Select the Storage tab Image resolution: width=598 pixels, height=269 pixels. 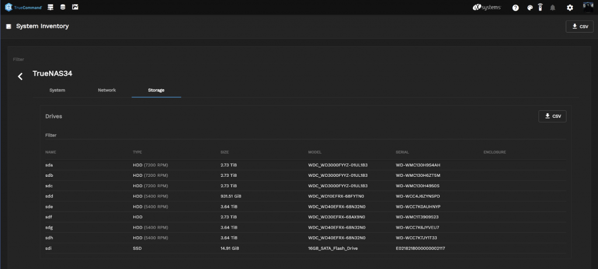point(156,90)
